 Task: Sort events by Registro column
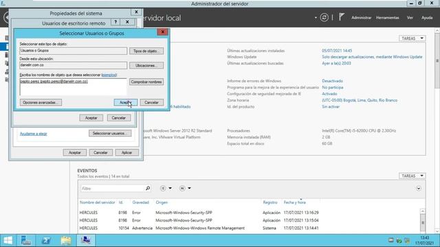tap(270, 202)
